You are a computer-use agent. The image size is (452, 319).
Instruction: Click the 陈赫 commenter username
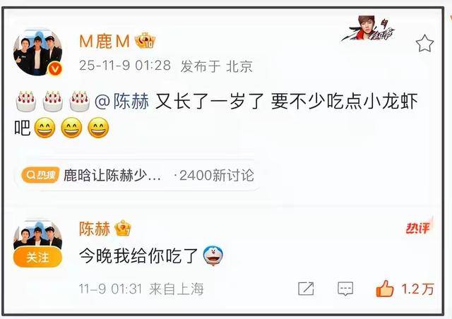pos(95,229)
